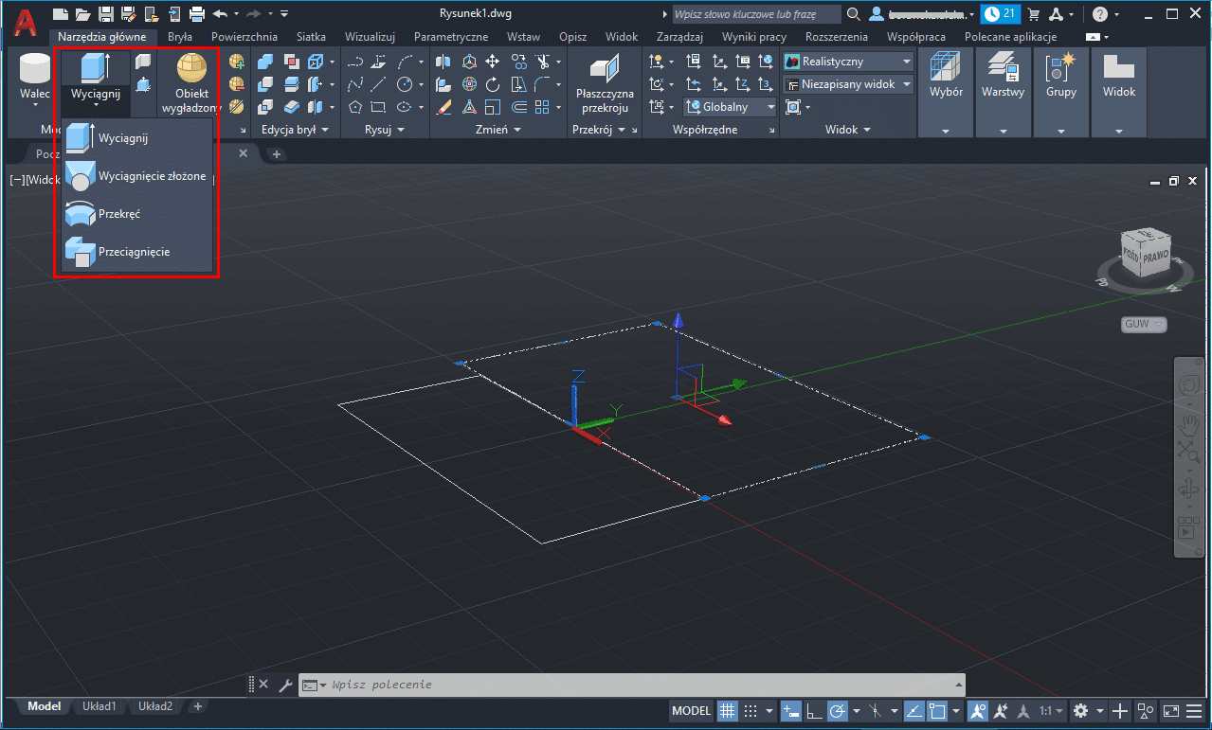
Task: Choose Wyciągnięcie złożone from the list
Action: pos(136,176)
